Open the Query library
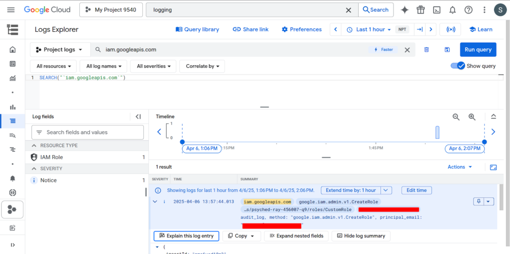 point(197,29)
